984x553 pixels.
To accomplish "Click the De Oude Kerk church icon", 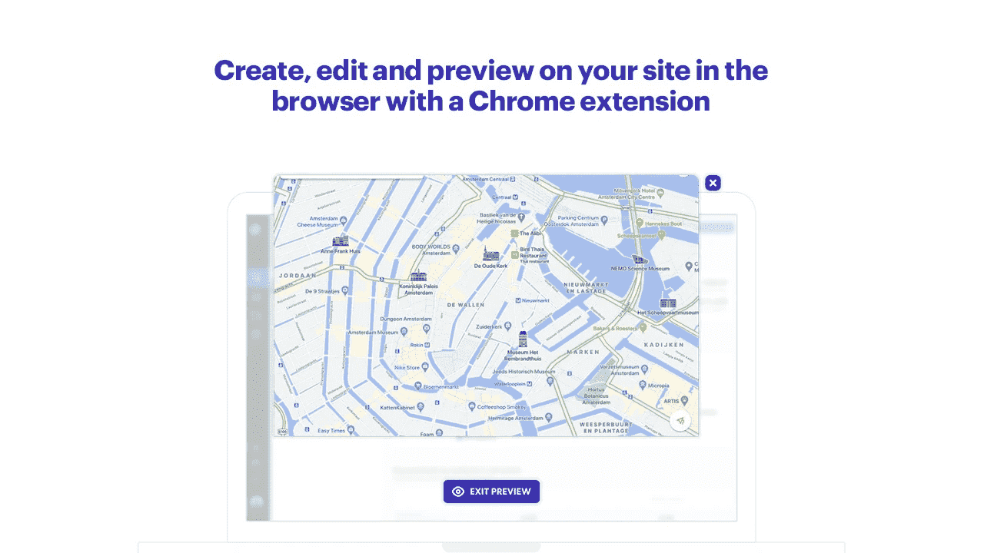I will [x=490, y=255].
